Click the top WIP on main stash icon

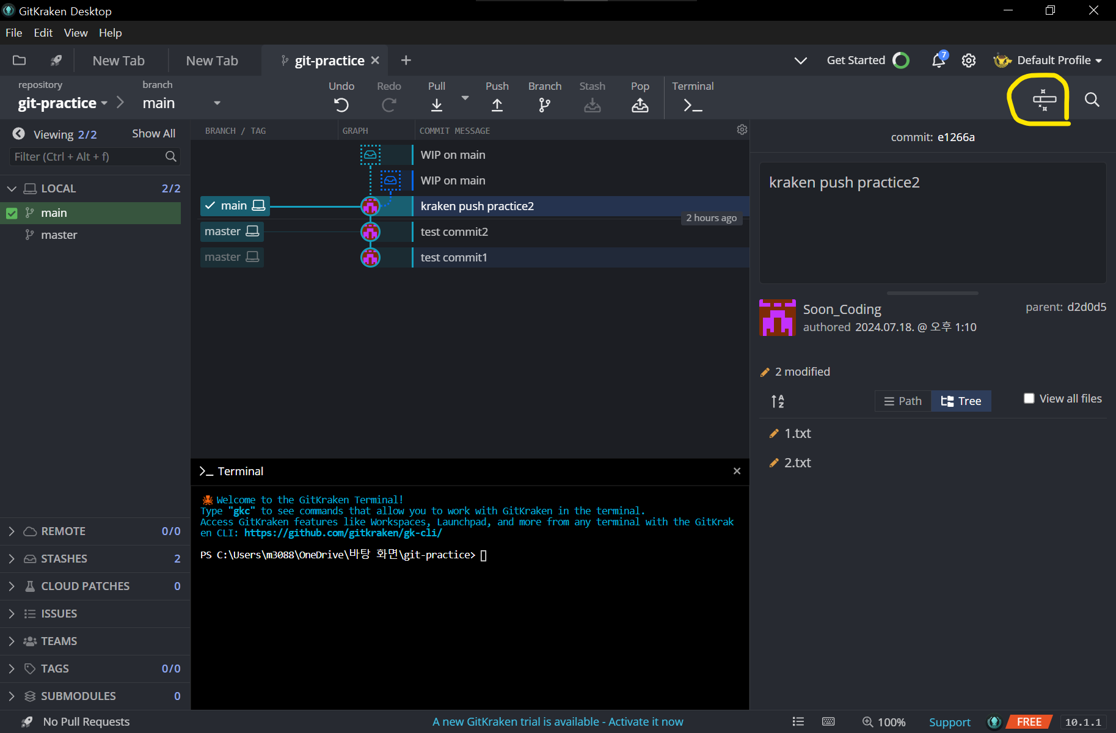coord(370,155)
